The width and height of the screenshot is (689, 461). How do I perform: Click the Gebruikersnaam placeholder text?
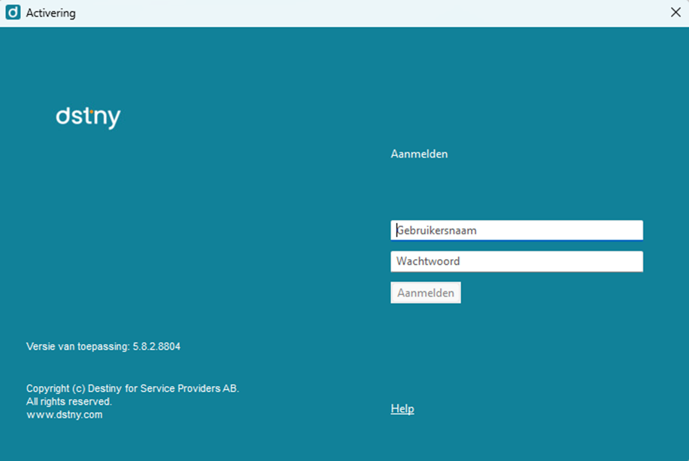pos(436,230)
